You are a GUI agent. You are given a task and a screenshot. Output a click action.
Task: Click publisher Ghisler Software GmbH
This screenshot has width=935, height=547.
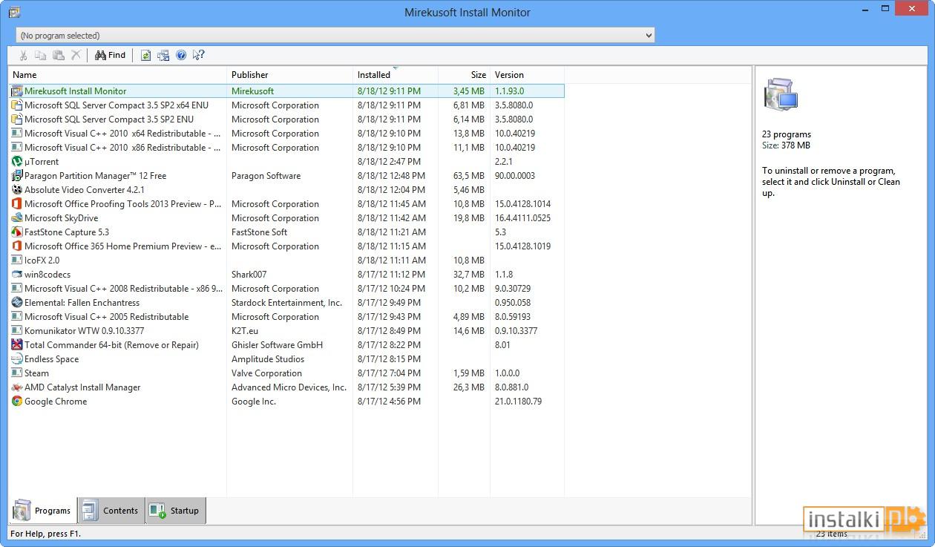point(277,345)
